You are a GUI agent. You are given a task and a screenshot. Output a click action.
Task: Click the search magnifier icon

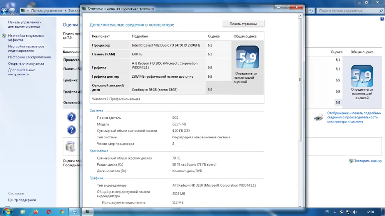(381, 11)
